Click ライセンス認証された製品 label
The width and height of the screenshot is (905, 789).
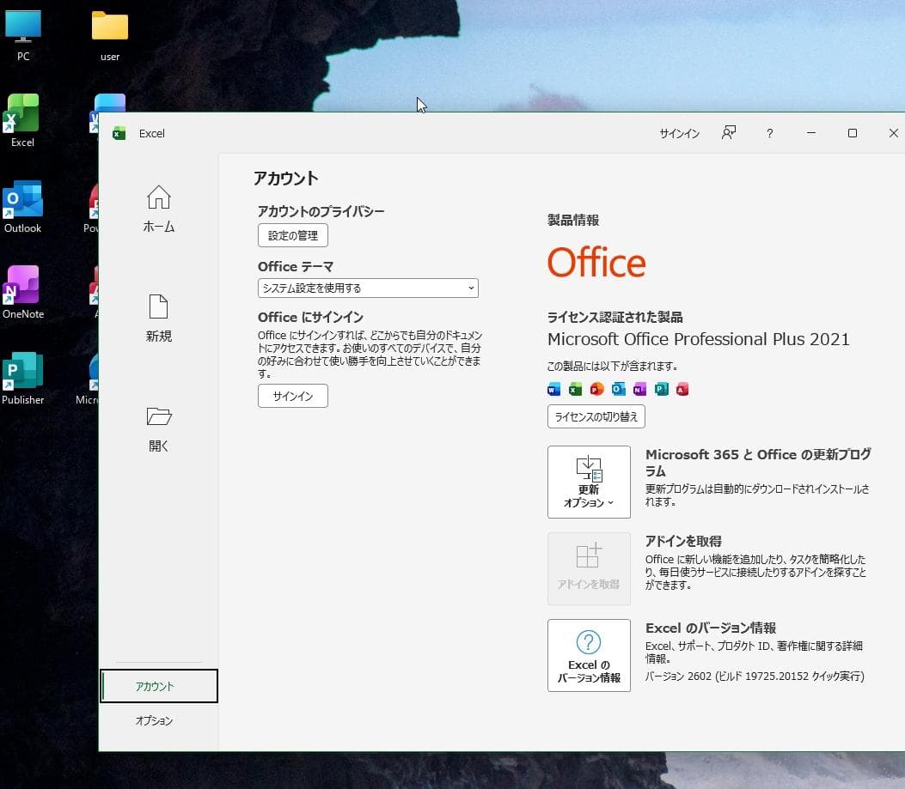(x=615, y=317)
